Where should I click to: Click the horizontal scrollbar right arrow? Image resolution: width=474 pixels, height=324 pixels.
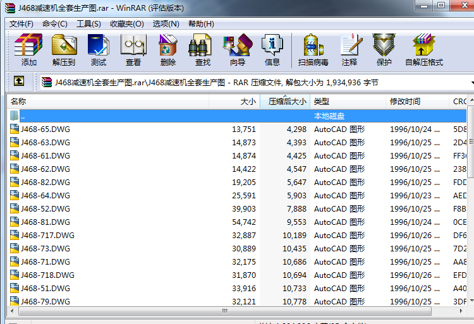click(x=461, y=311)
